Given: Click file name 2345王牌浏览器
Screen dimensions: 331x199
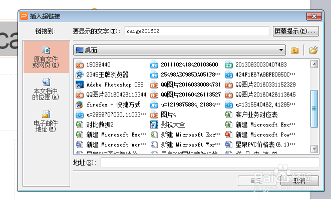Looking at the screenshot, I should pos(107,74).
